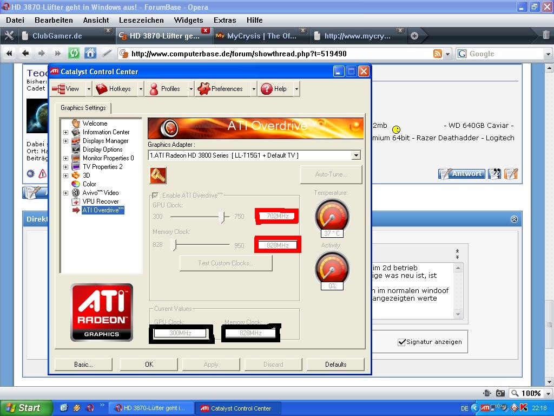Open the closed tabs trash icon
554x416 pixels.
(x=546, y=35)
